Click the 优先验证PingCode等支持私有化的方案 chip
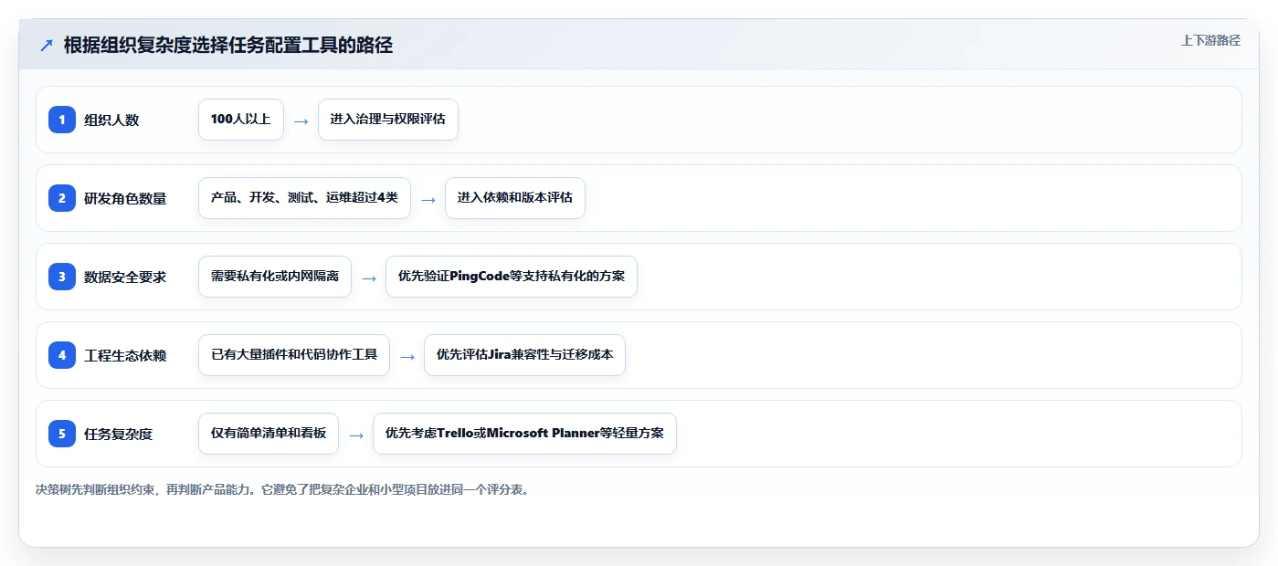 pyautogui.click(x=512, y=277)
